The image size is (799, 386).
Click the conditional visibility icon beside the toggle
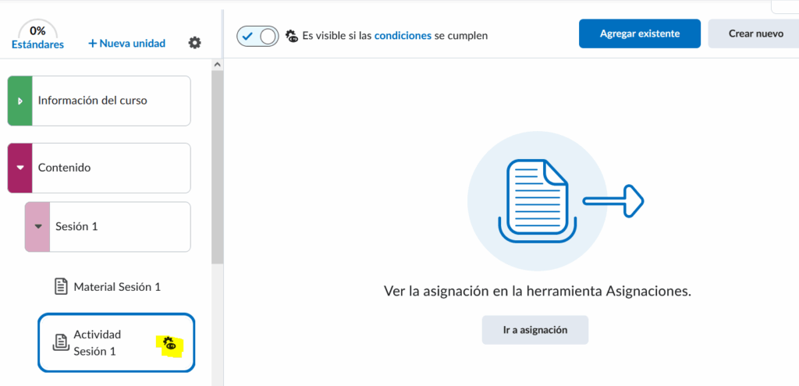tap(292, 35)
